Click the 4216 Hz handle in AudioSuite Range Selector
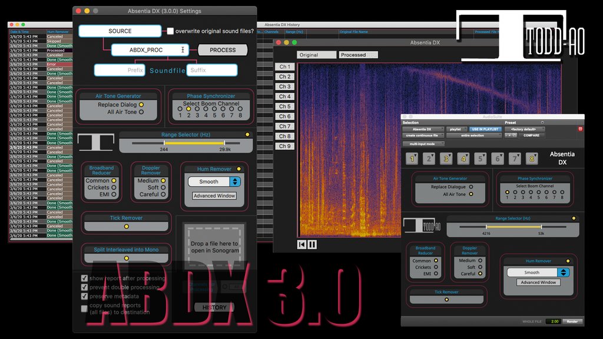The width and height of the screenshot is (603, 339). coord(486,227)
